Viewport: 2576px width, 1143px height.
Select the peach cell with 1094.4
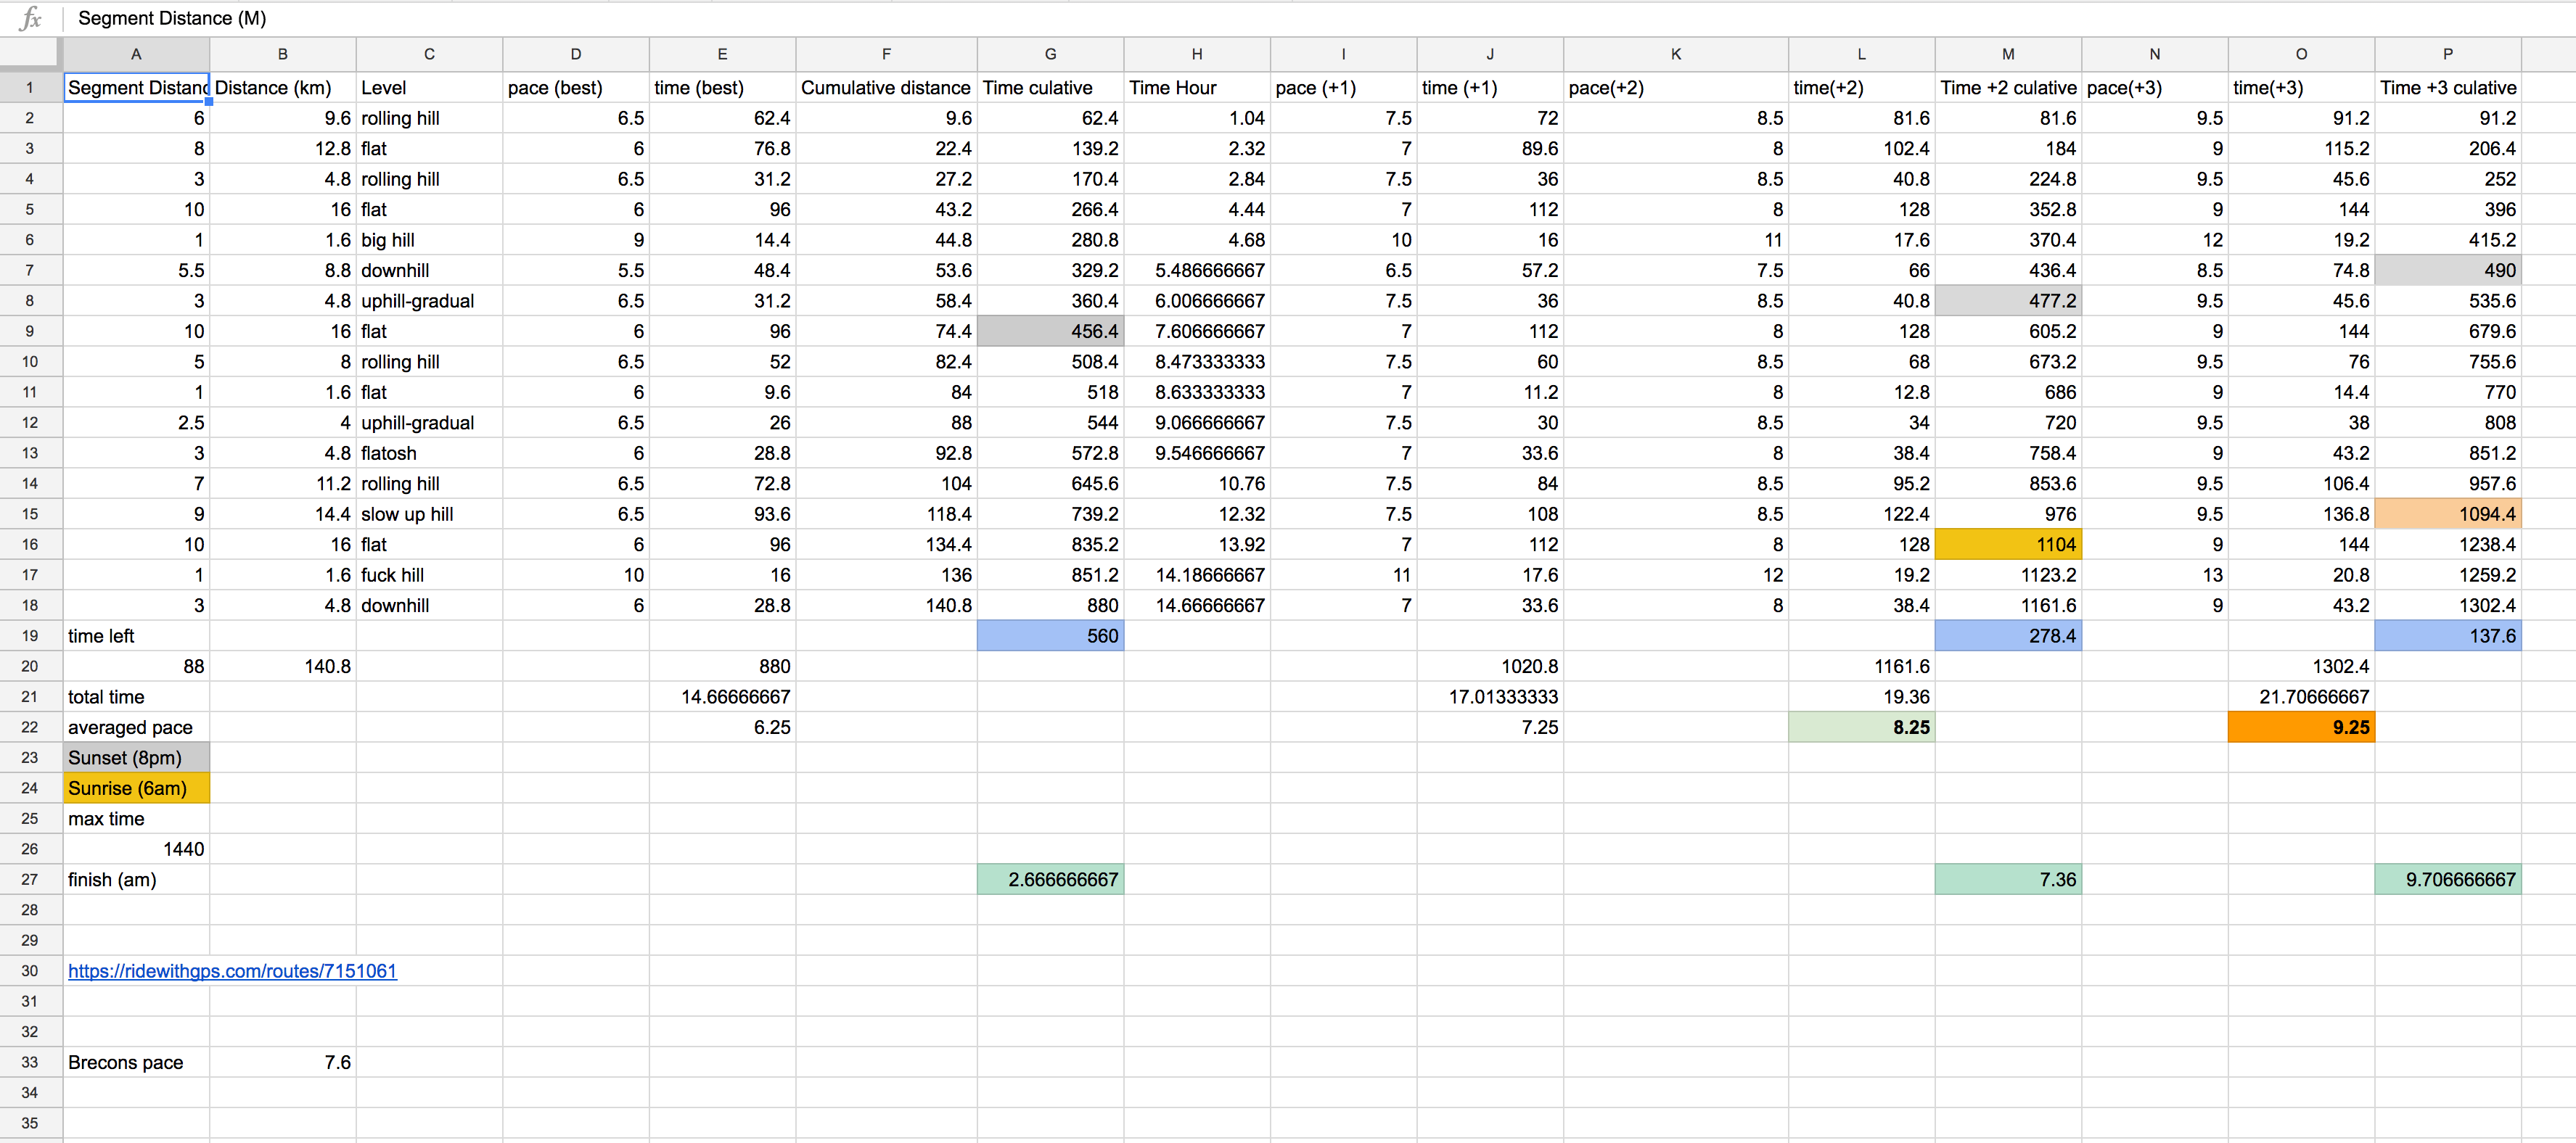2448,514
